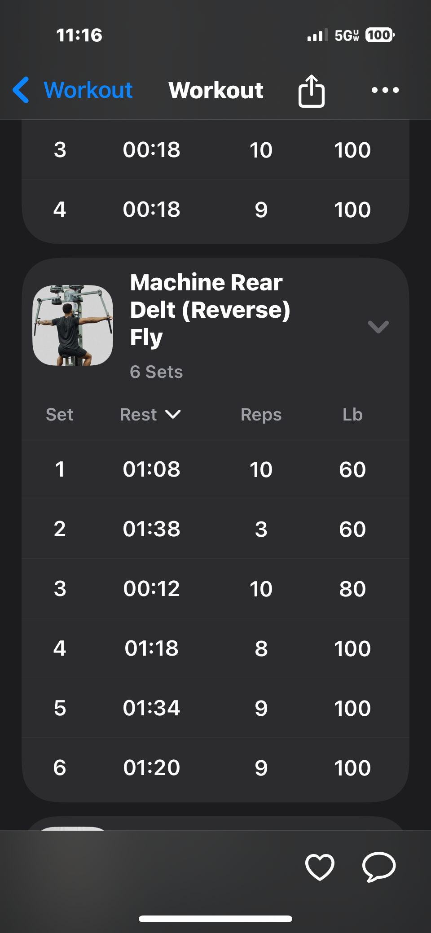Open the Machine Rear Delt exercise thumbnail
This screenshot has width=431, height=933.
[x=73, y=325]
